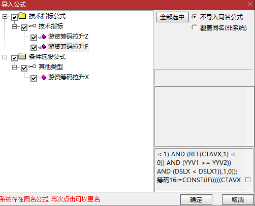Select the 游资筹码拉升F tree item
255x206 pixels.
(x=68, y=47)
